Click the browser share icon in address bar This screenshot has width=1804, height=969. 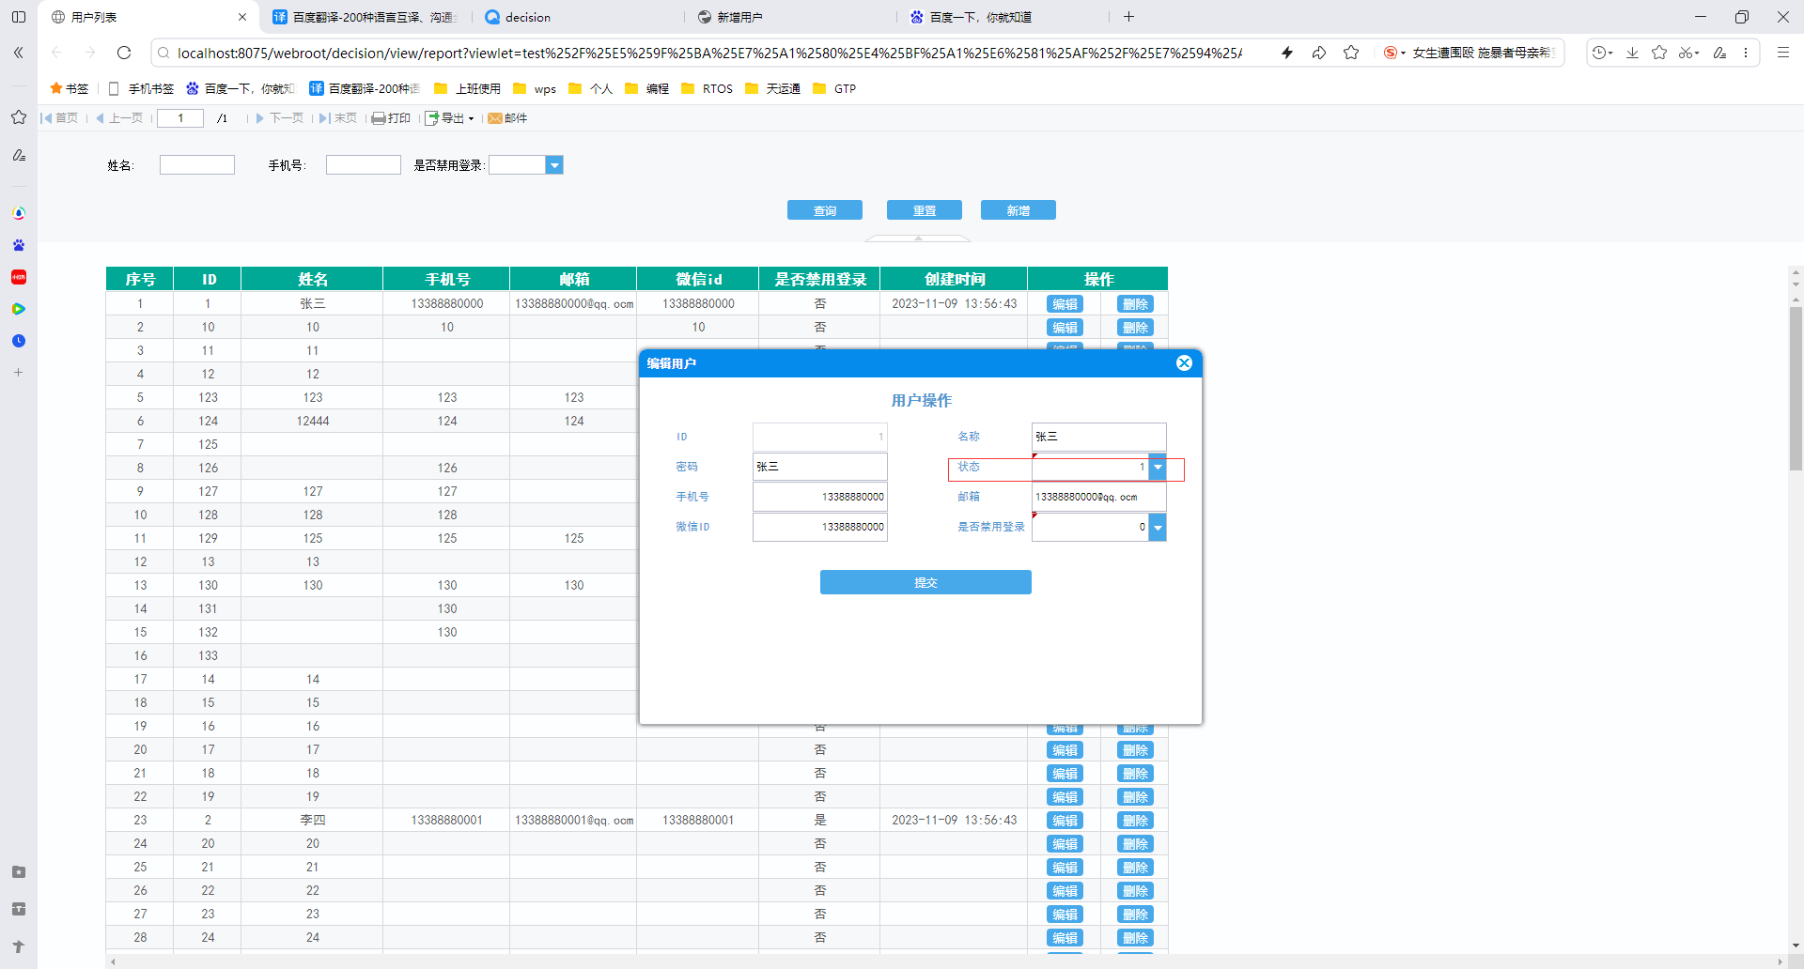[x=1319, y=53]
